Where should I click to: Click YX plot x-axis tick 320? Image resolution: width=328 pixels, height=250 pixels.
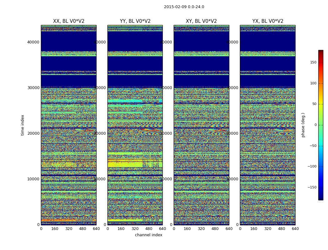click(x=268, y=229)
